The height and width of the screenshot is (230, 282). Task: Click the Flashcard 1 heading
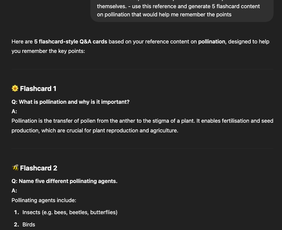[x=38, y=89]
